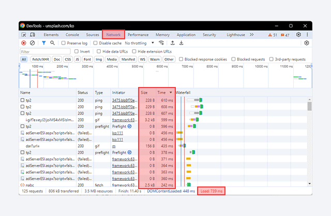Click the request list vertical scrollbar thumb
This screenshot has height=216, width=331.
pyautogui.click(x=309, y=106)
